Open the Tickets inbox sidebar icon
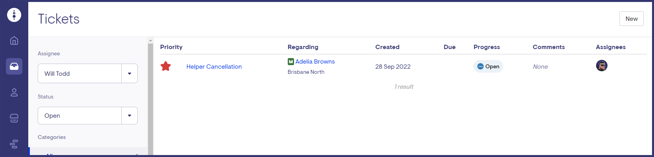Image resolution: width=654 pixels, height=157 pixels. tap(14, 66)
